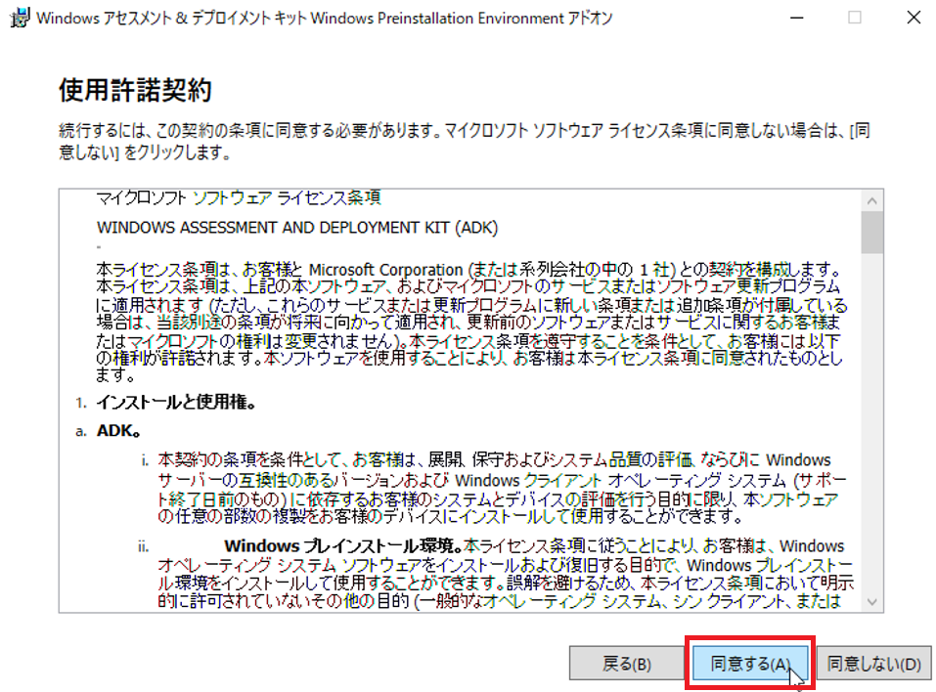The width and height of the screenshot is (936, 692).
Task: Minimize the ADK setup window
Action: [x=796, y=18]
